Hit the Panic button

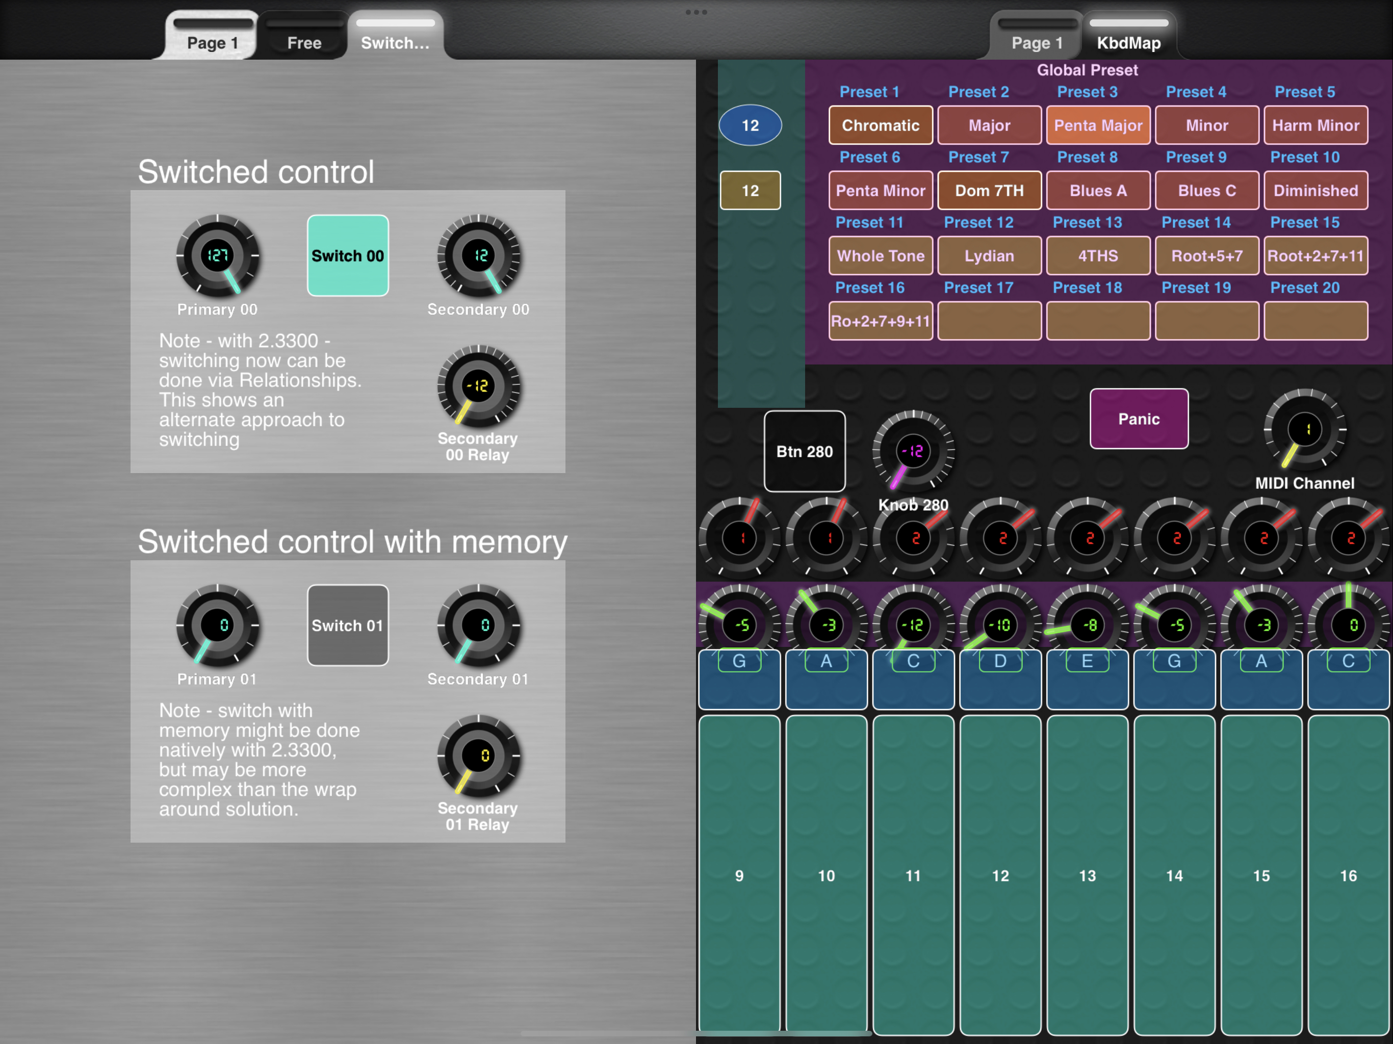[1139, 419]
